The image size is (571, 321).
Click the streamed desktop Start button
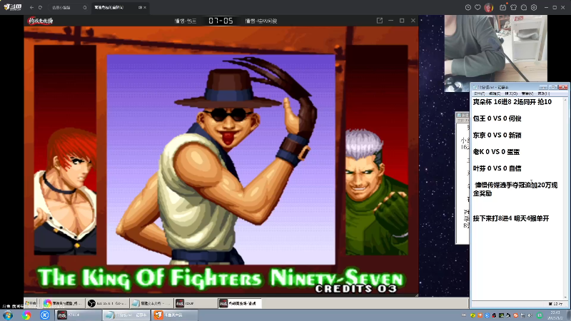(x=31, y=303)
